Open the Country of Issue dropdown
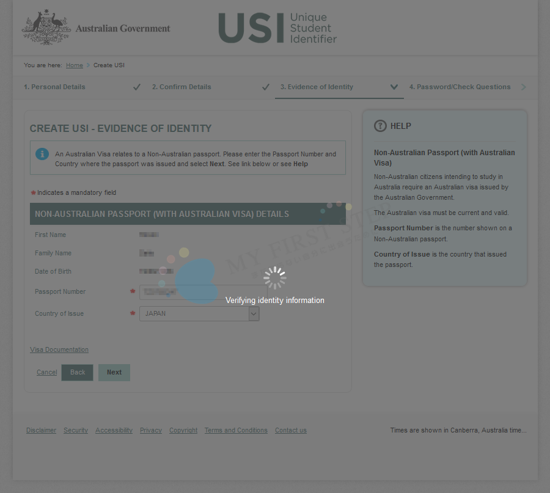This screenshot has width=550, height=493. coord(254,313)
